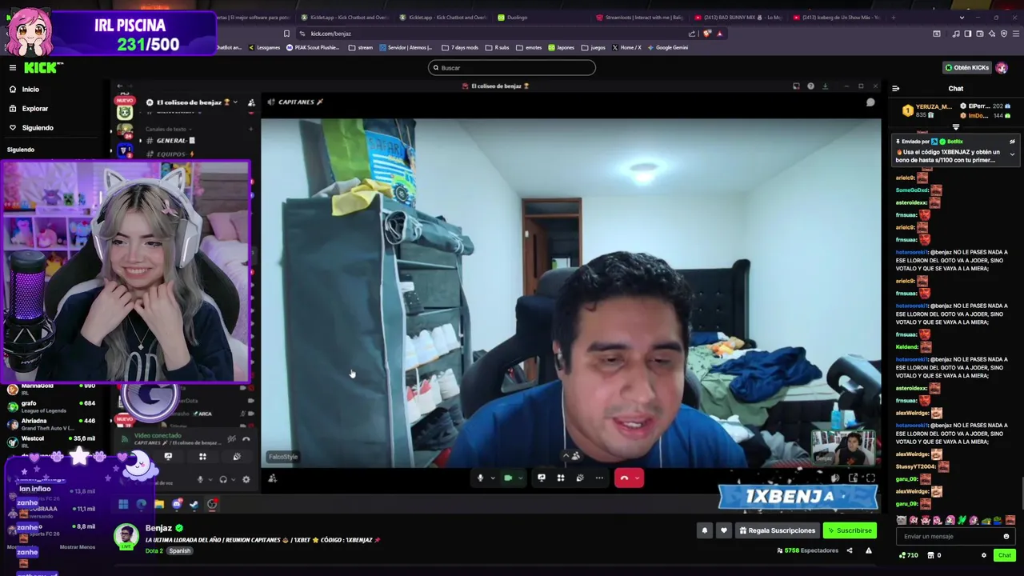Open microphone options dropdown arrow
Image resolution: width=1024 pixels, height=576 pixels.
[x=492, y=478]
